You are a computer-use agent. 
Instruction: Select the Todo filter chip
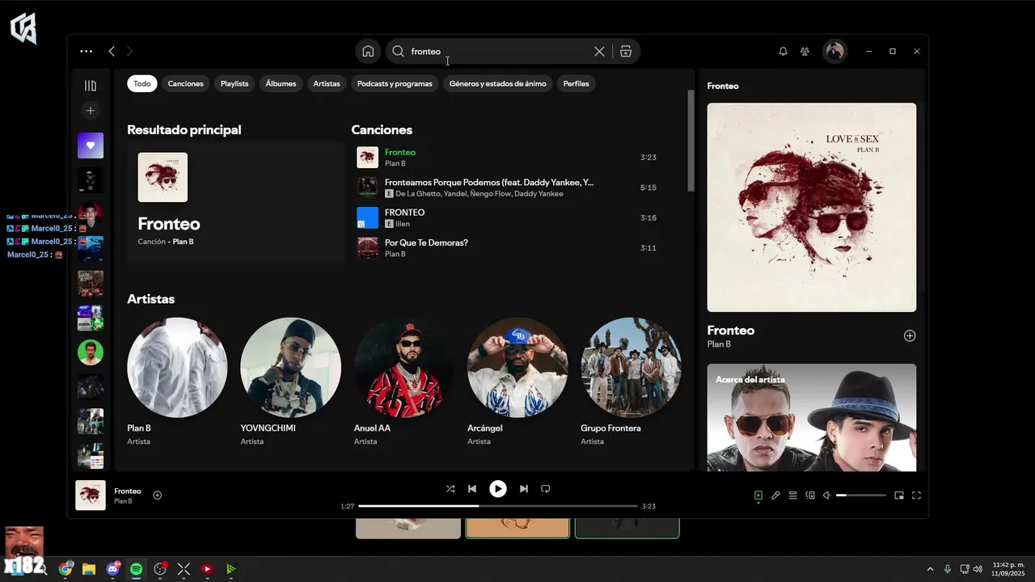pos(142,83)
